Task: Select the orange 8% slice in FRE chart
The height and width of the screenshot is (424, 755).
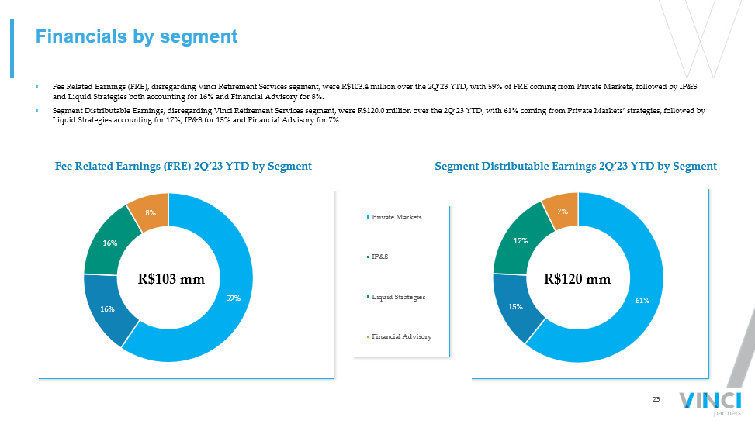Action: 151,212
